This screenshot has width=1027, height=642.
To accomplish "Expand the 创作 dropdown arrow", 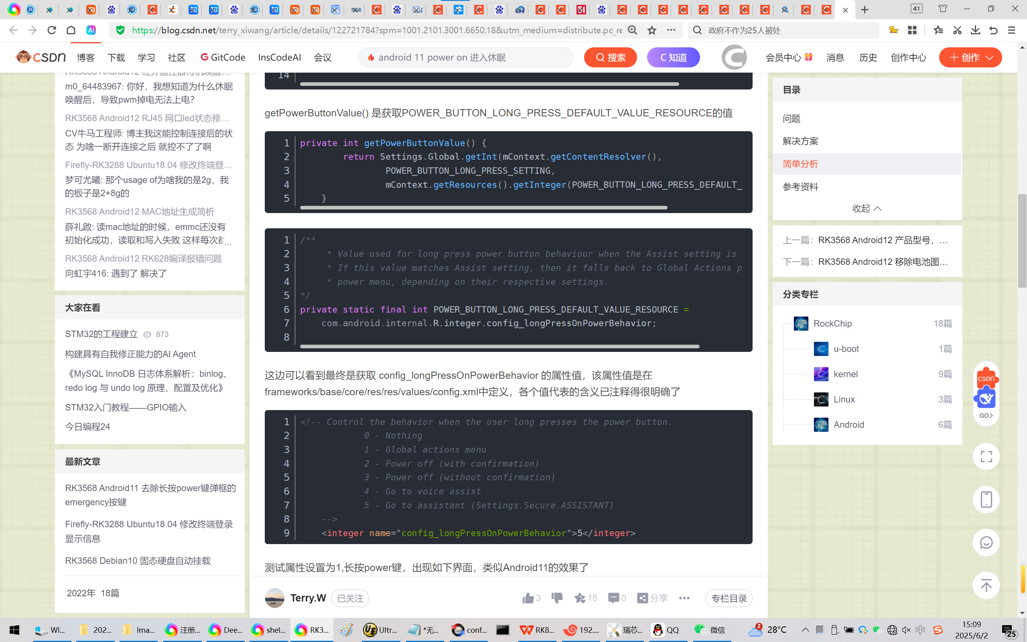I will [x=990, y=57].
